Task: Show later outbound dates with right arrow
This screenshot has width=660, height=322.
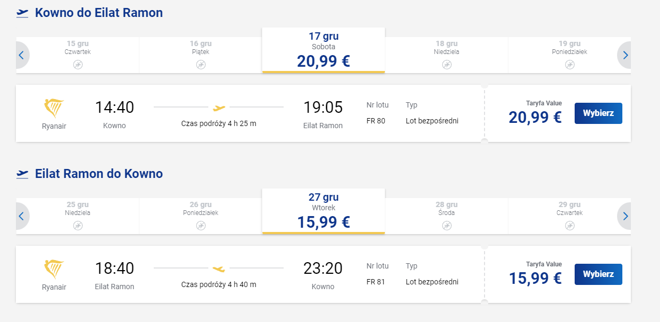Action: (624, 55)
